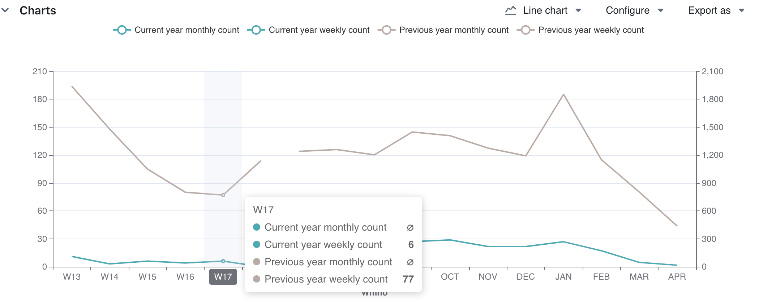Image resolution: width=759 pixels, height=302 pixels.
Task: Click the brown dot beside Previous year monthly count in tooltip
Action: coord(257,262)
